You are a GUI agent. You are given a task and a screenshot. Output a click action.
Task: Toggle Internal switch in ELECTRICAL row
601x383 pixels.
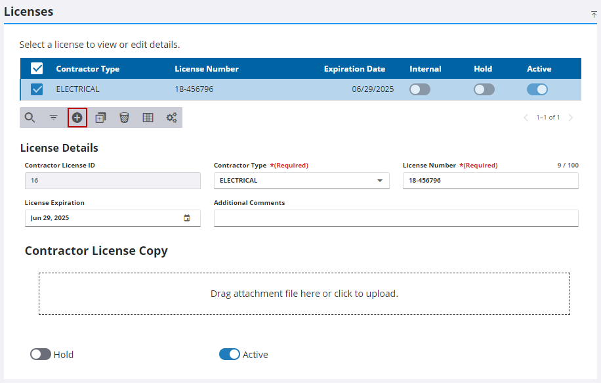tap(420, 89)
